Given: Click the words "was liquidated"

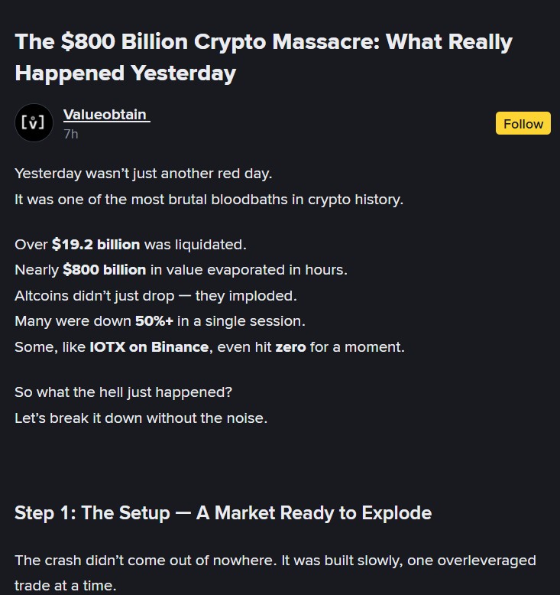Looking at the screenshot, I should tap(195, 245).
